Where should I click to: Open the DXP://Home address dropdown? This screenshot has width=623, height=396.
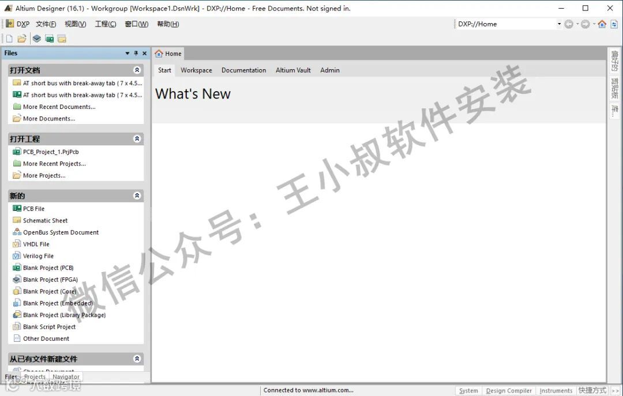tap(559, 24)
